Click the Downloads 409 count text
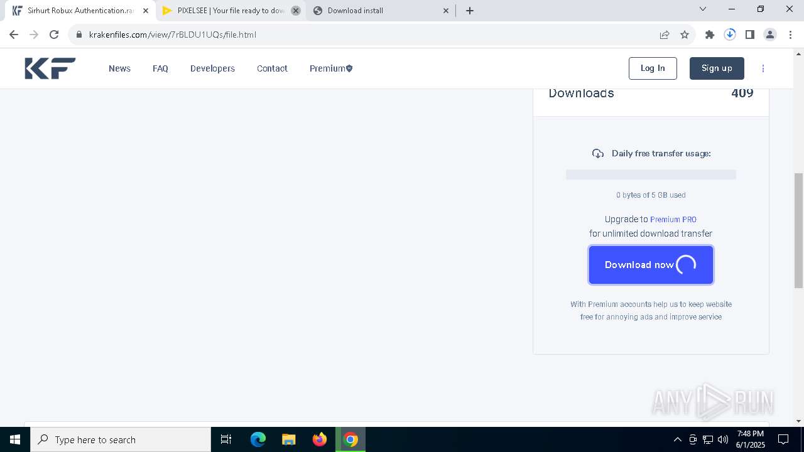This screenshot has height=452, width=804. click(651, 93)
